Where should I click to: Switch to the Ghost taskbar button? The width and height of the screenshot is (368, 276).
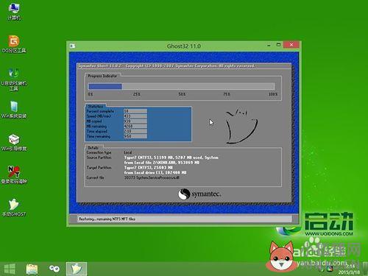77,269
